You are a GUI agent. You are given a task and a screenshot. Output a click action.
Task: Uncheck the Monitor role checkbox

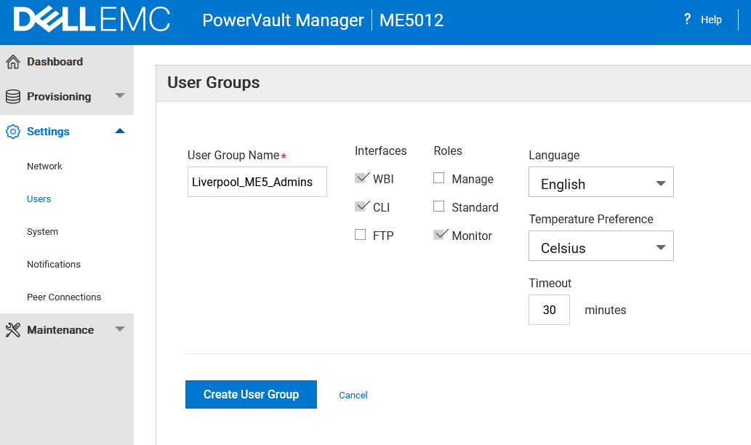coord(441,234)
